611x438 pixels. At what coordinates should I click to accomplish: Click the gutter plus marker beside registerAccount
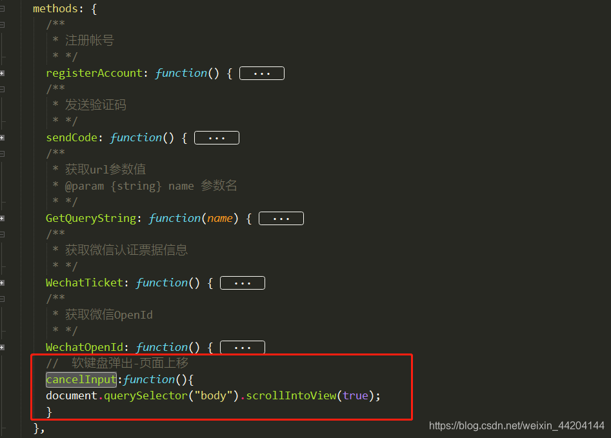(x=3, y=74)
